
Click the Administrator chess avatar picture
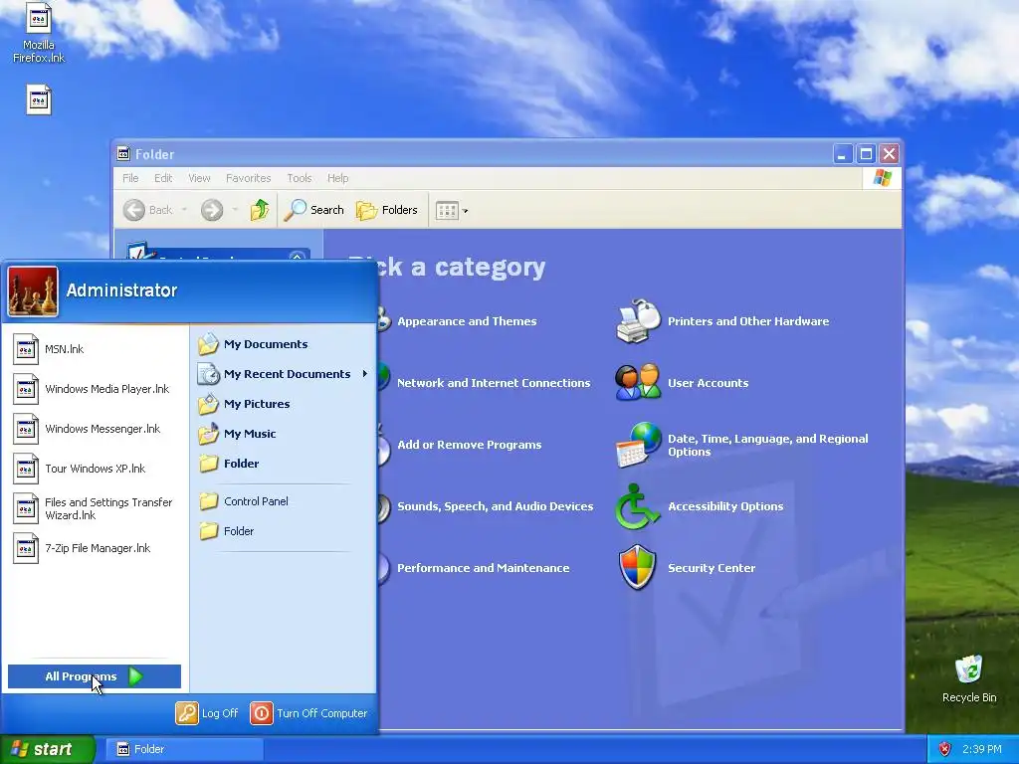point(33,291)
